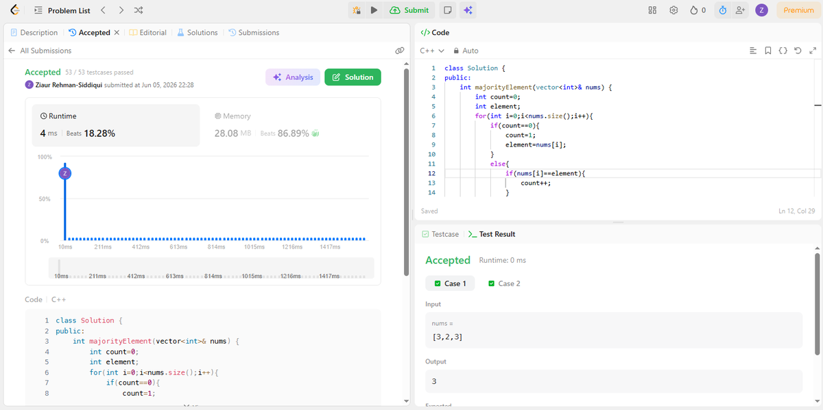This screenshot has width=823, height=410.
Task: Go to previous problem chevron
Action: 103,10
